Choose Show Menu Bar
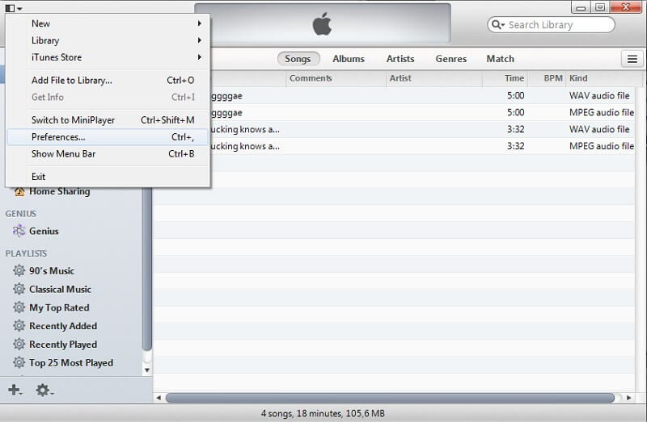The width and height of the screenshot is (647, 422). (108, 154)
